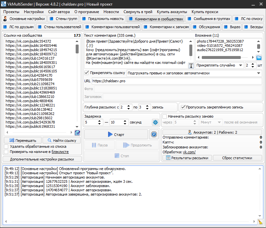Click the delay settings gear icon
The image size is (266, 228).
click(x=155, y=122)
